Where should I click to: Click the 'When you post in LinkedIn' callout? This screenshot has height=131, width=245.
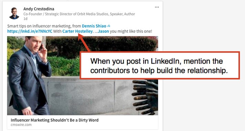coord(159,65)
